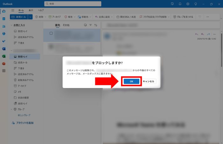The image size is (223, 144).
Task: Switch to the 表示 ribbon tab
Action: tap(31, 10)
